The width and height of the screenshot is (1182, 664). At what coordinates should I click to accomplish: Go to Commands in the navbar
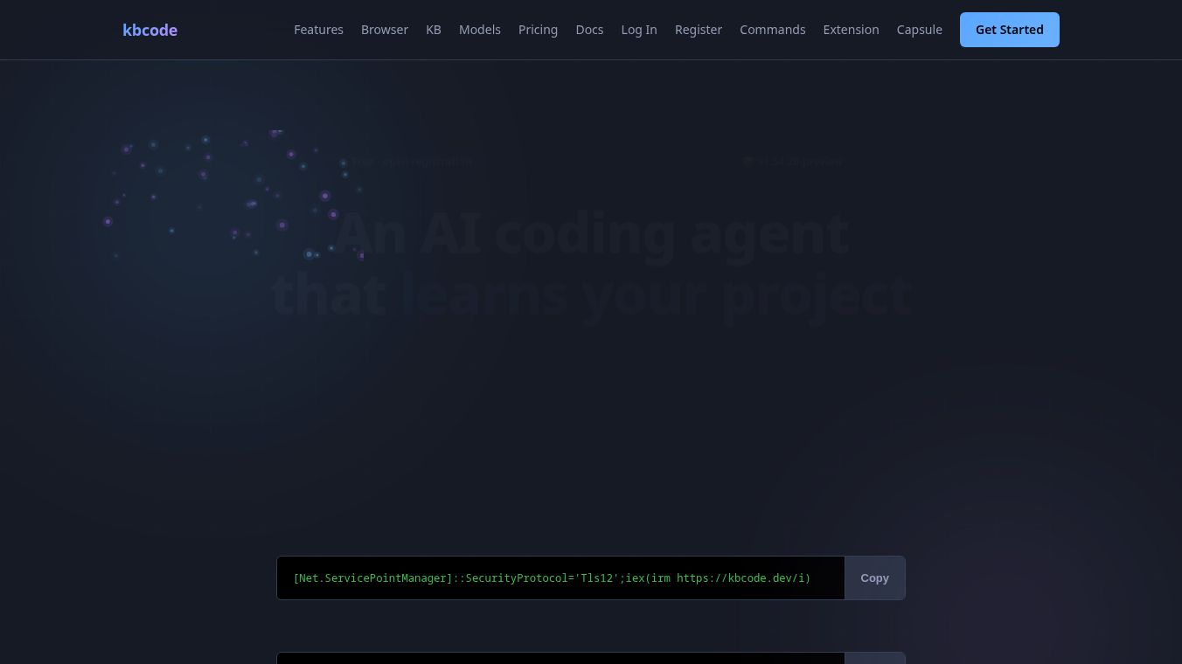773,30
